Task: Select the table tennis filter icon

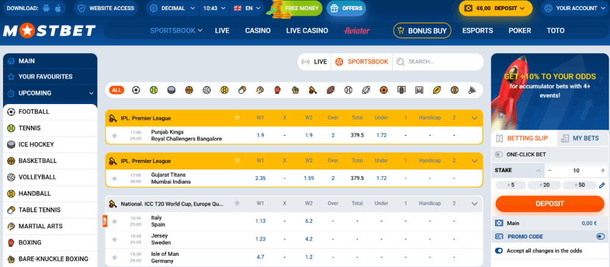Action: pos(242,90)
